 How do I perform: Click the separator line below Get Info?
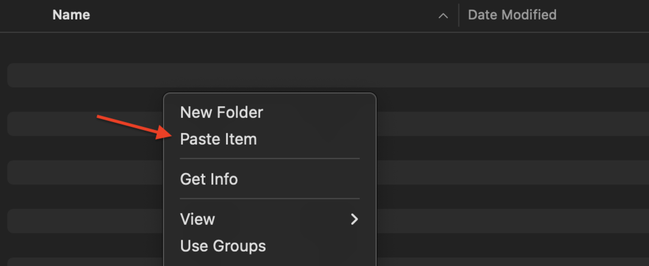click(269, 199)
